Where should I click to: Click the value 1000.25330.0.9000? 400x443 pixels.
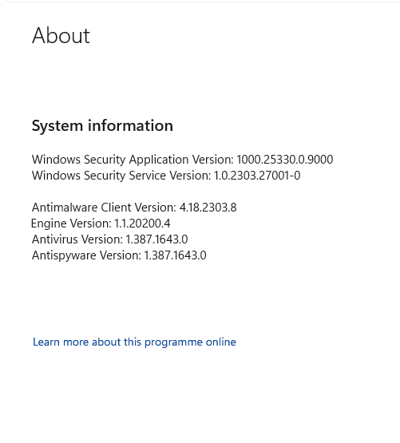point(285,160)
